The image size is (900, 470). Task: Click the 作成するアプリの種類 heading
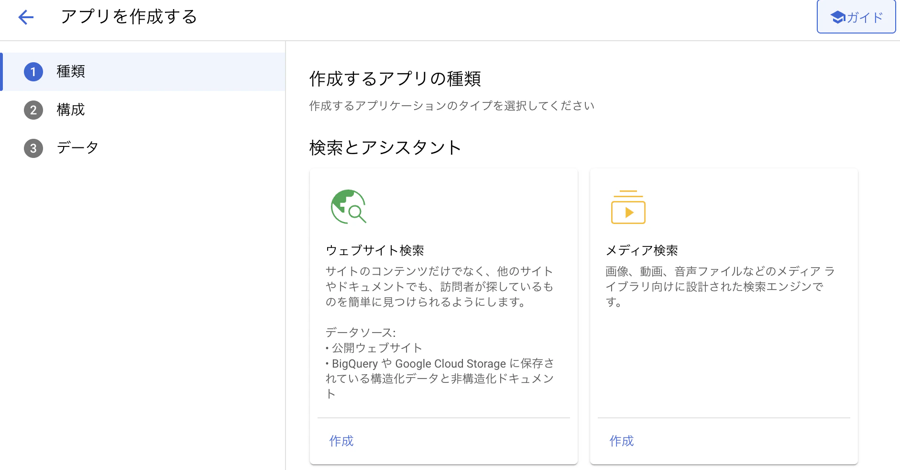[x=395, y=78]
